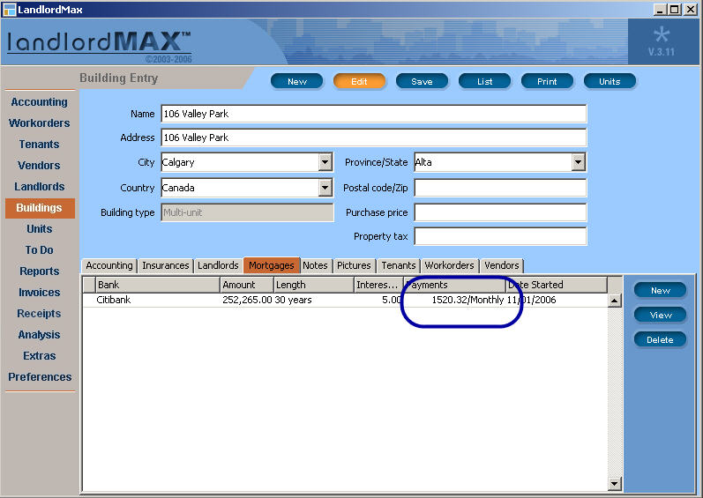This screenshot has height=498, width=703.
Task: Switch to the Landlords tab
Action: point(218,265)
